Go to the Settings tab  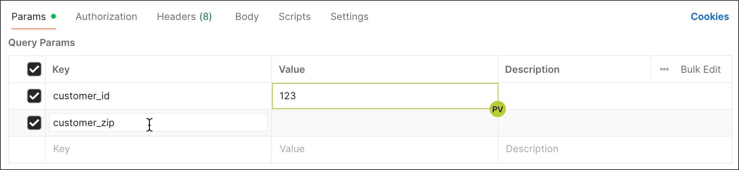pyautogui.click(x=349, y=17)
